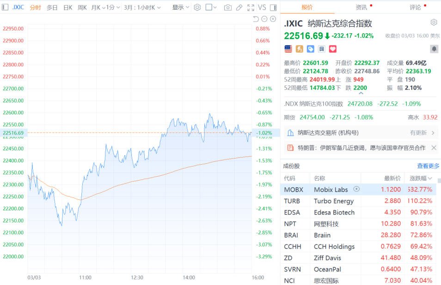Switch to the 日K chart tab
441x285 pixels.
point(67,7)
